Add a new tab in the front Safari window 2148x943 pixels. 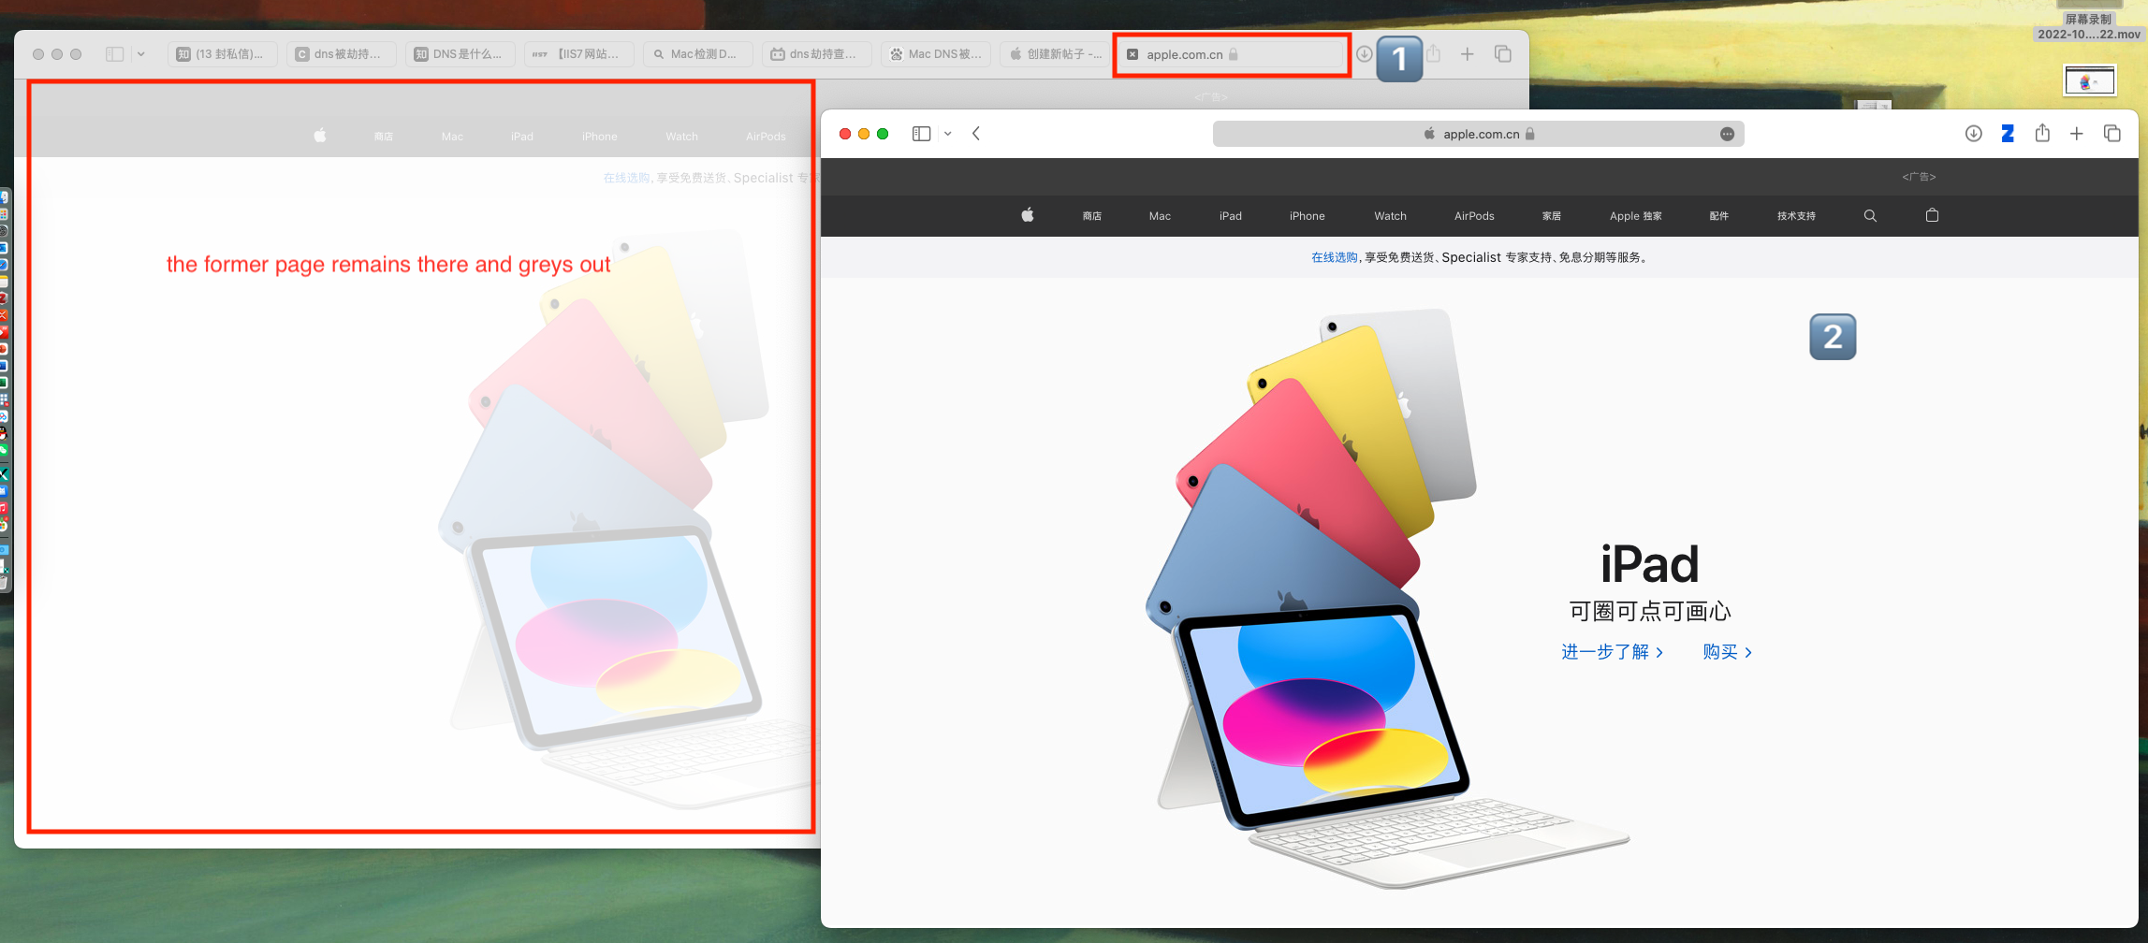tap(2077, 134)
